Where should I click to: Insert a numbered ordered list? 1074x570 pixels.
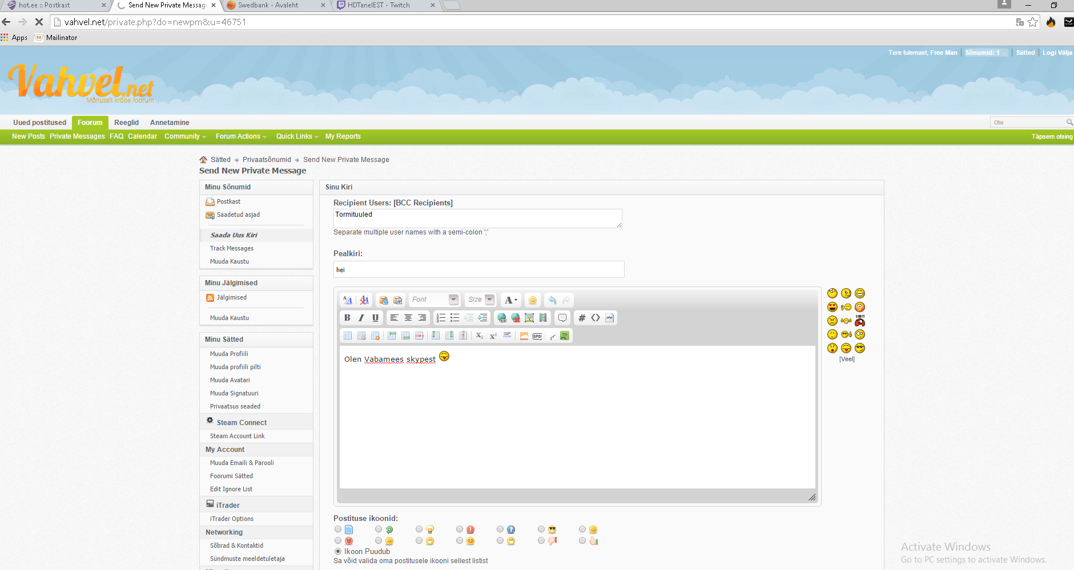[441, 318]
